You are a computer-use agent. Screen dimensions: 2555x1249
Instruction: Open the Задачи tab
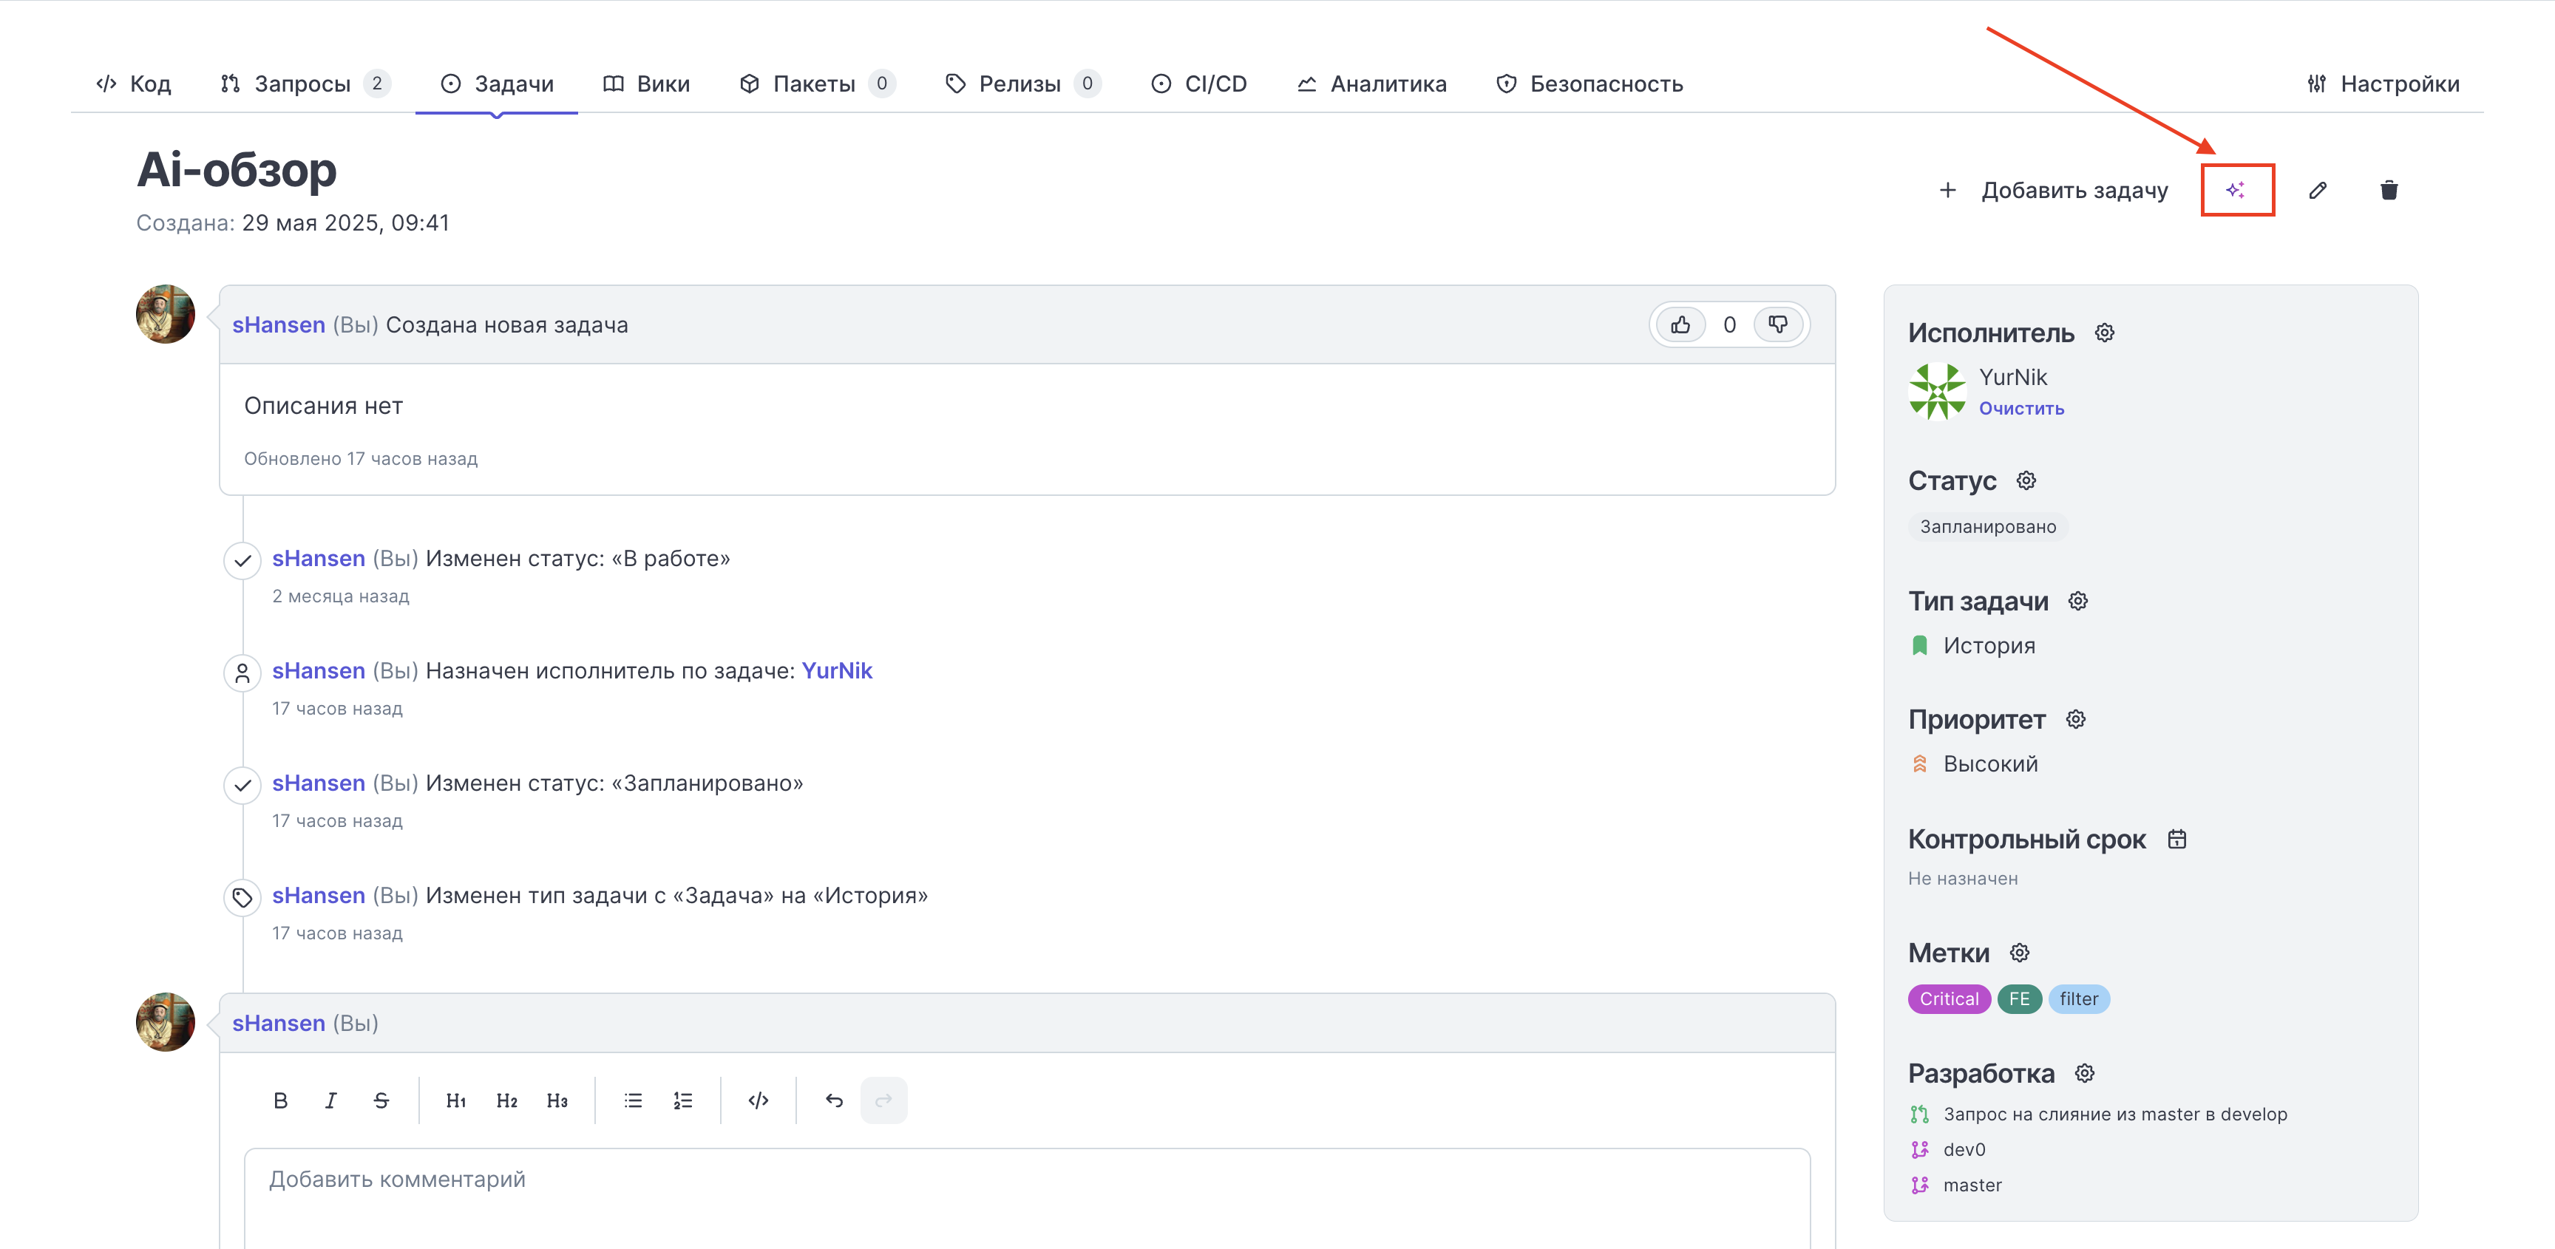[x=497, y=84]
